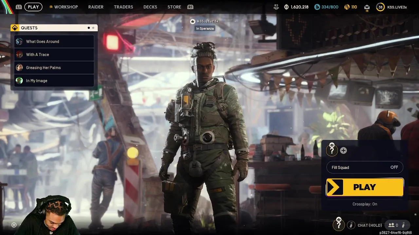The image size is (419, 235).
Task: Click the bottom party leader avatar icon
Action: 339,224
